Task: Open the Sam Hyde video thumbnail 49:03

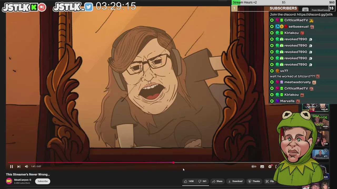Action: (321, 121)
